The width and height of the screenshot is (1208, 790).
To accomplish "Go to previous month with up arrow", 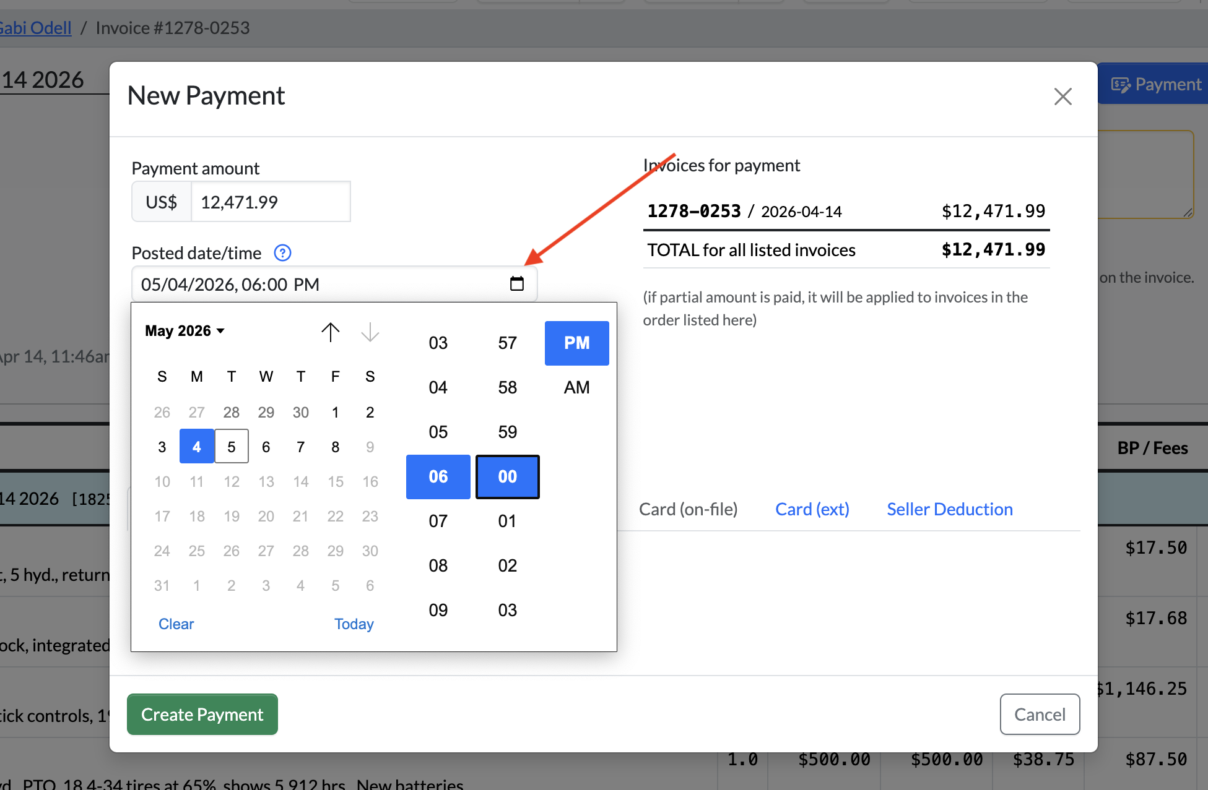I will click(x=331, y=332).
